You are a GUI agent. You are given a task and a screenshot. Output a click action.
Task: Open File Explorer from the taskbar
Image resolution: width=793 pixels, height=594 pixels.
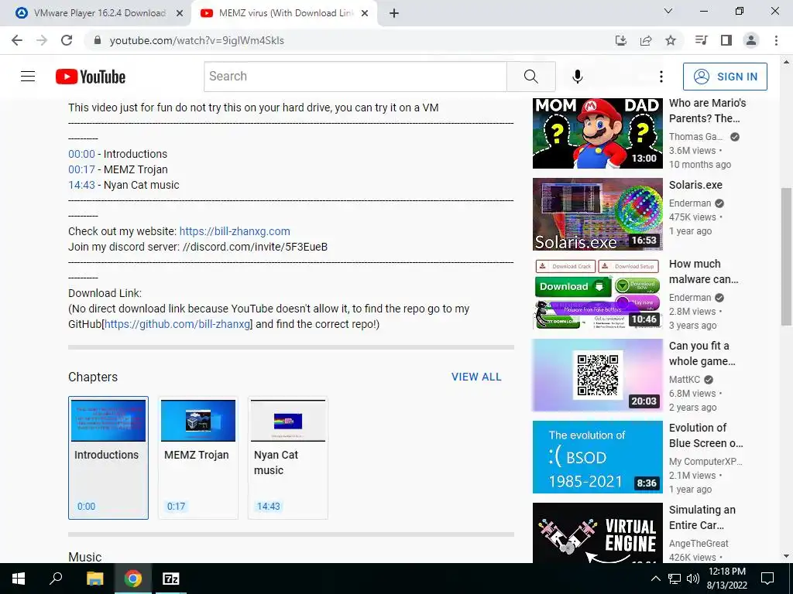coord(94,579)
